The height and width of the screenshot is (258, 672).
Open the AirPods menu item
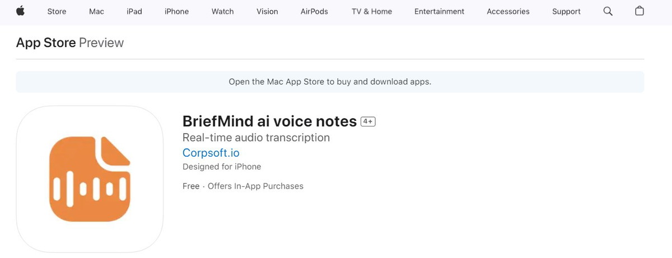[x=314, y=11]
